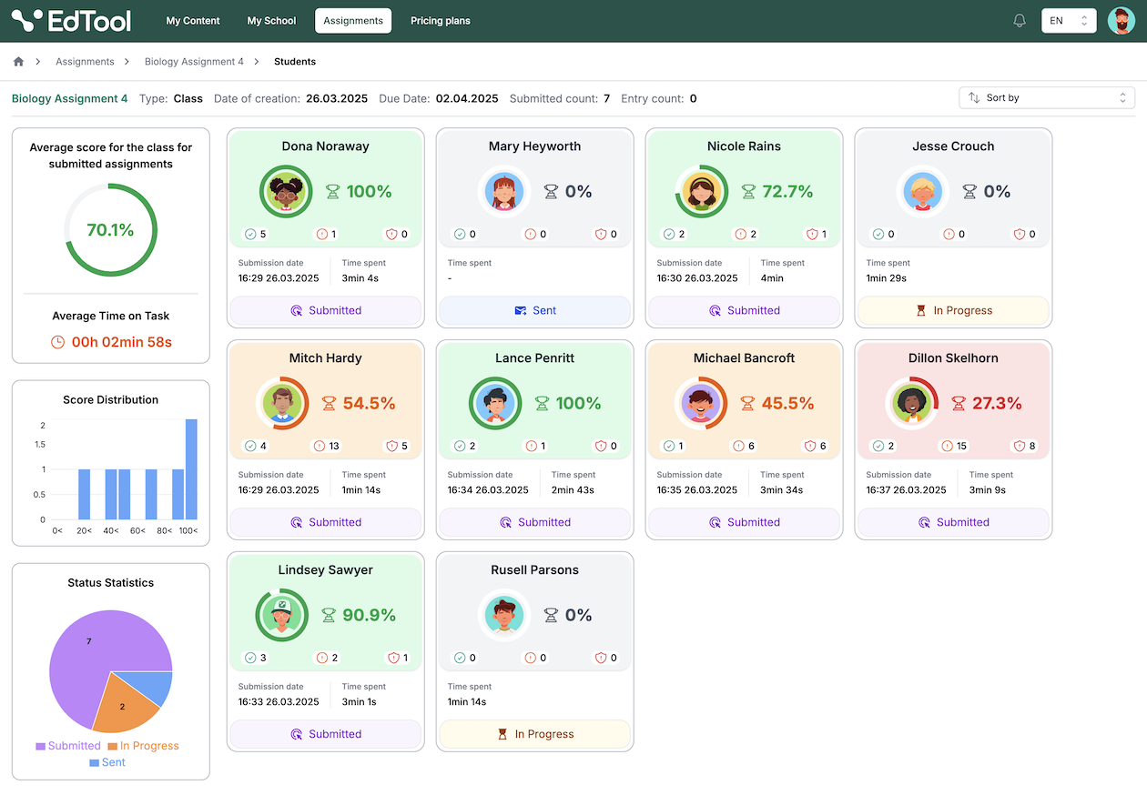The height and width of the screenshot is (795, 1147).
Task: Open My Content menu
Action: click(193, 21)
